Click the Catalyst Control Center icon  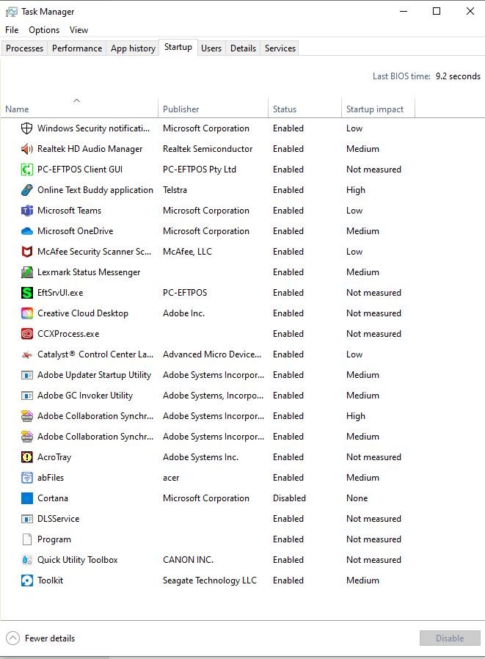pyautogui.click(x=27, y=354)
